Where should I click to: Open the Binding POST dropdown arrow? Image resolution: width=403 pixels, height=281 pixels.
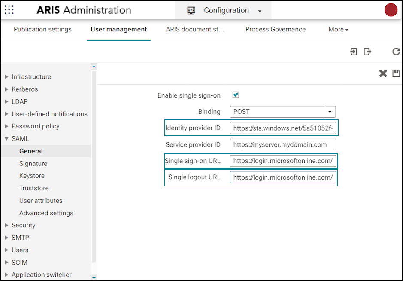pyautogui.click(x=330, y=112)
